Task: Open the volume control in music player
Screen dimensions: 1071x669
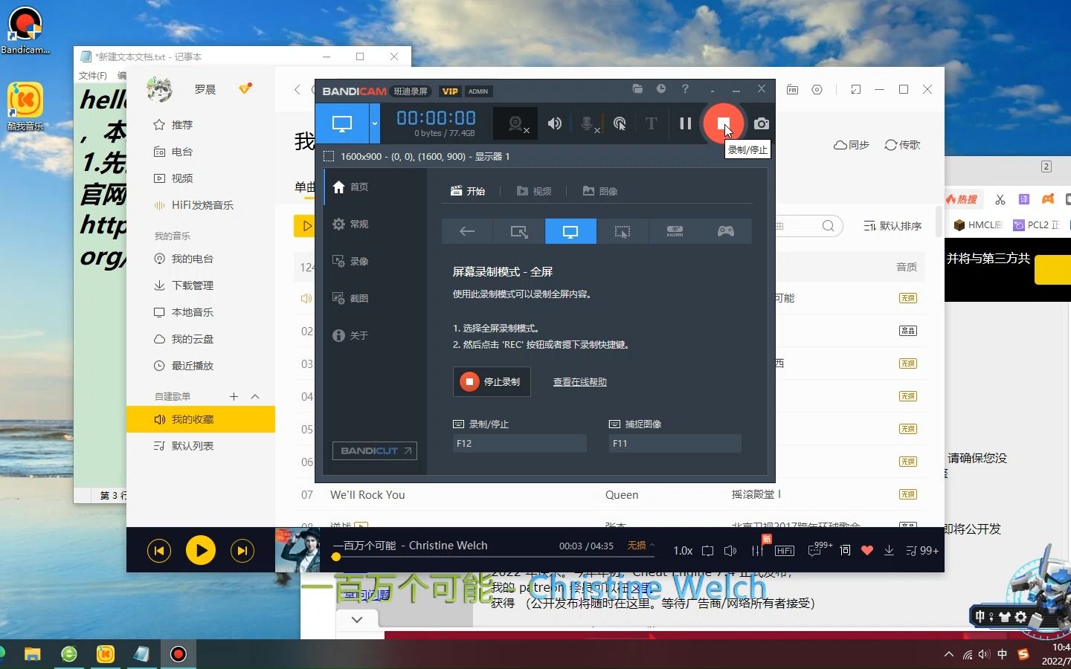Action: [730, 551]
